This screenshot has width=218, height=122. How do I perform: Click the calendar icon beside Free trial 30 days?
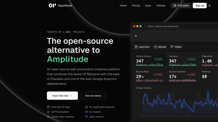click(x=48, y=107)
